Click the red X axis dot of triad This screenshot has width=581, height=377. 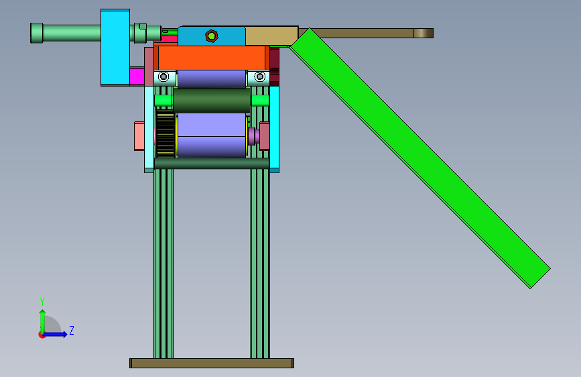pos(42,335)
